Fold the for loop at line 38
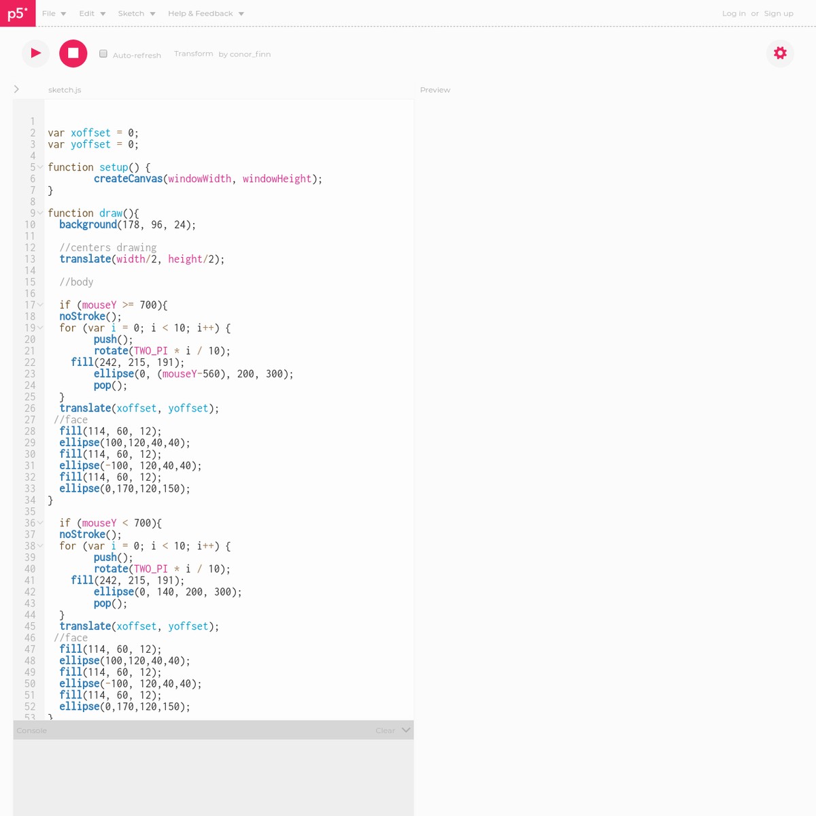Screen dimensions: 816x816 pyautogui.click(x=40, y=546)
